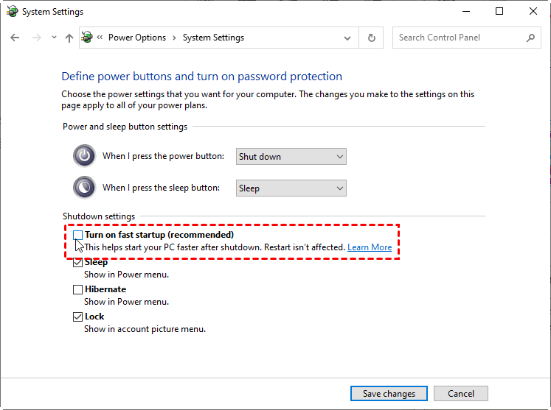Screen dimensions: 551x410
Task: Uncheck the Lock checkbox
Action: point(78,317)
